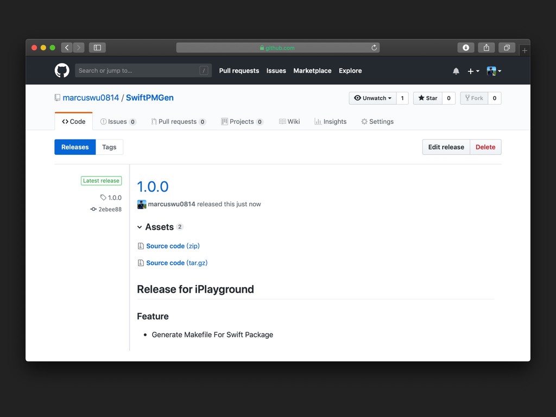
Task: Open the Insights tab
Action: (331, 122)
